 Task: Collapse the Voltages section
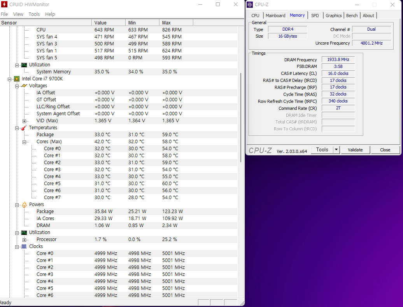pos(17,86)
